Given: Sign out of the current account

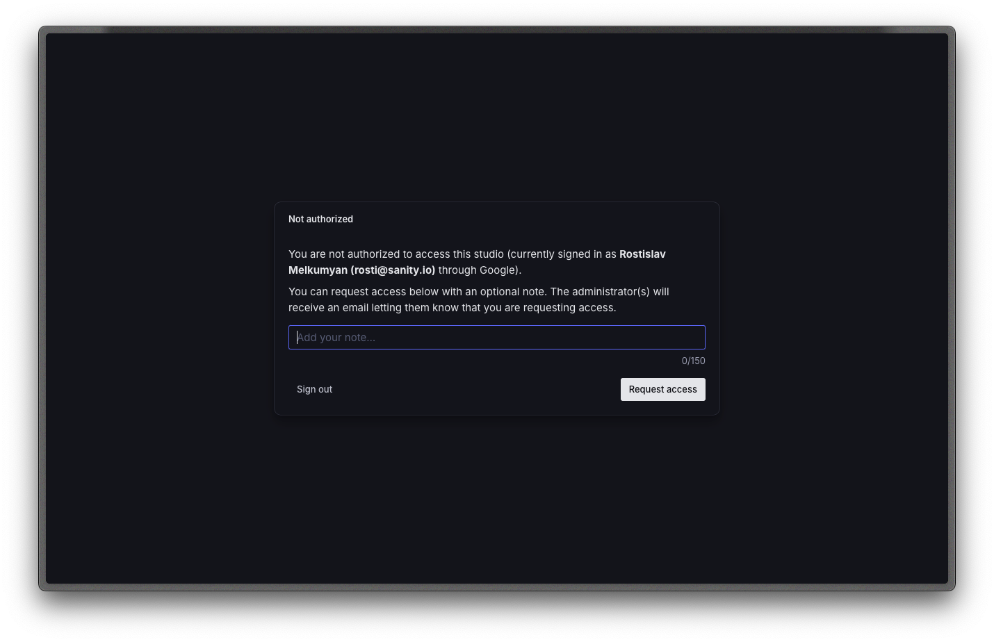Looking at the screenshot, I should (x=314, y=389).
